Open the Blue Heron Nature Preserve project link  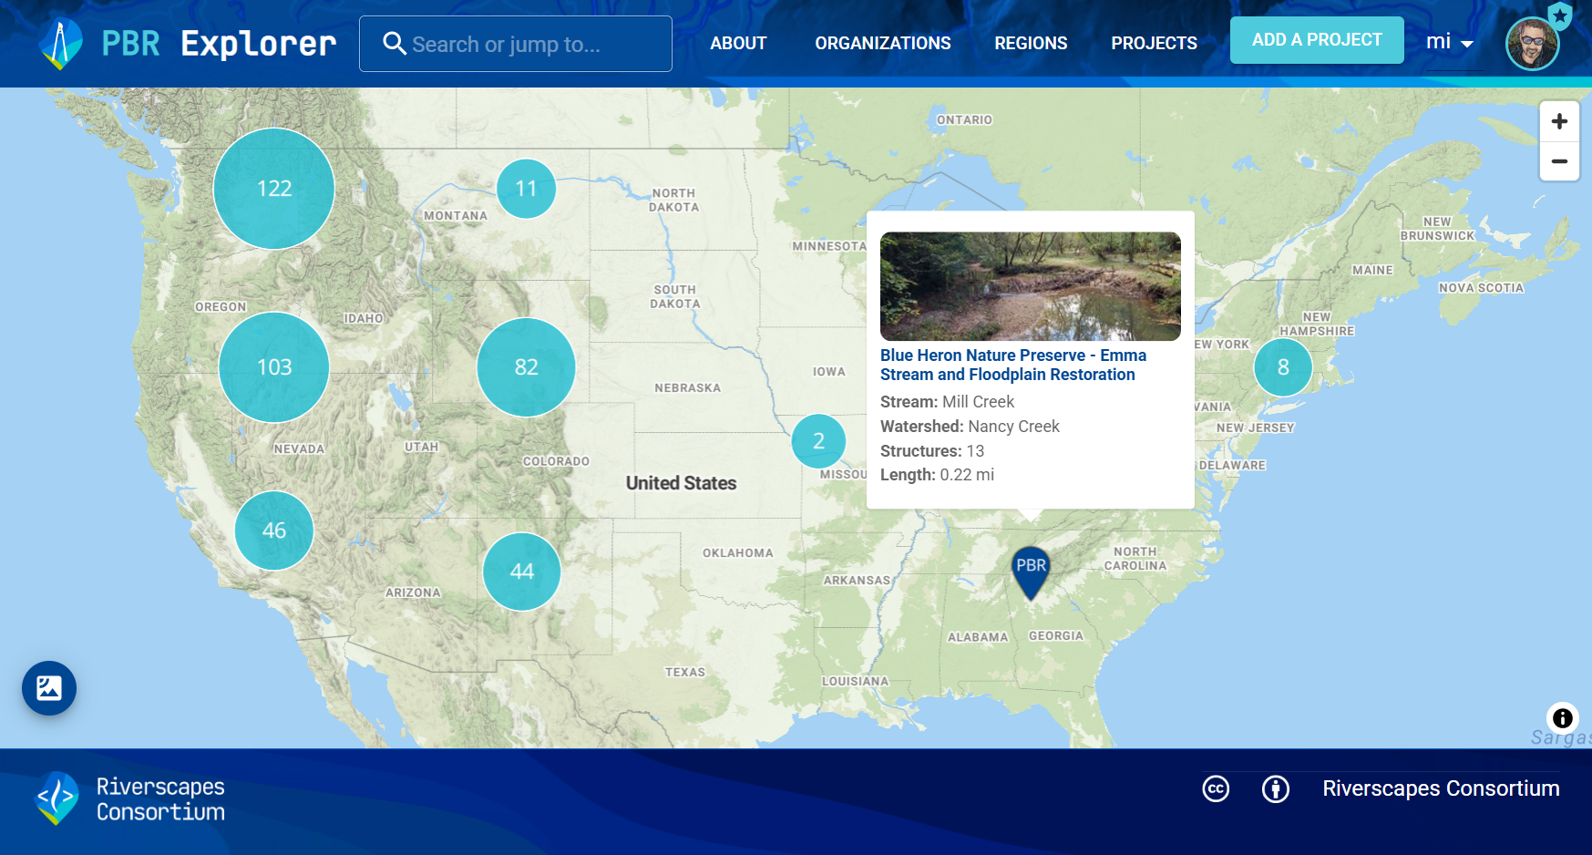[x=1012, y=365]
